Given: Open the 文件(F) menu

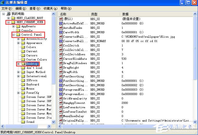Looking at the screenshot, I should (x=7, y=9).
